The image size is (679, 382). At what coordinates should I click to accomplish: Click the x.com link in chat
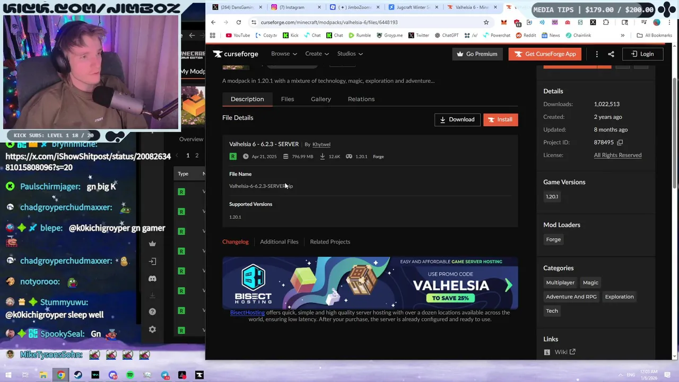pos(88,162)
